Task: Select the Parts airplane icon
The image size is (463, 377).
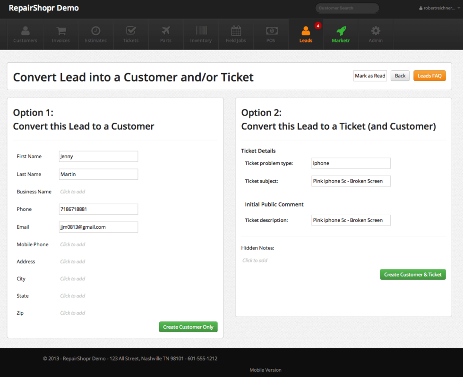Action: [x=166, y=31]
